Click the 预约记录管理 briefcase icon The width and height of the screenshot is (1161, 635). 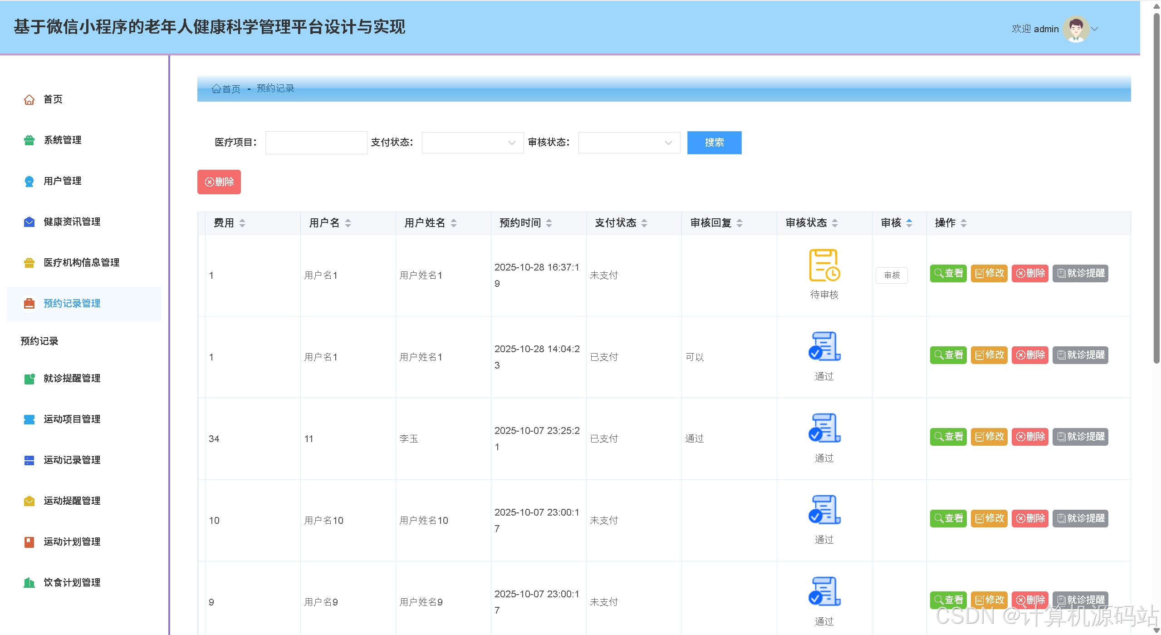pyautogui.click(x=29, y=304)
